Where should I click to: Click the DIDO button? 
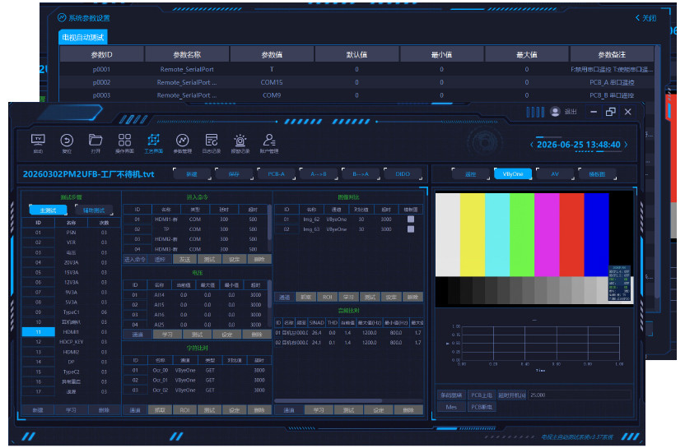(x=403, y=174)
